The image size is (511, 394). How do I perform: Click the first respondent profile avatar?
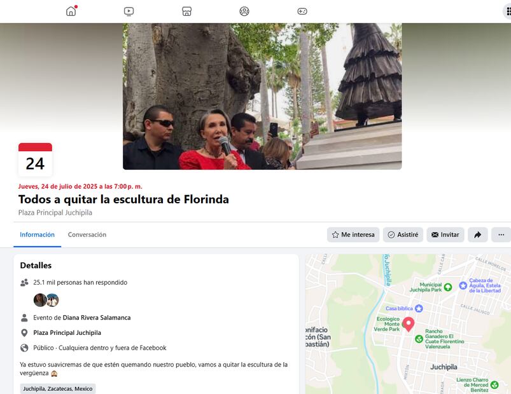coord(39,300)
